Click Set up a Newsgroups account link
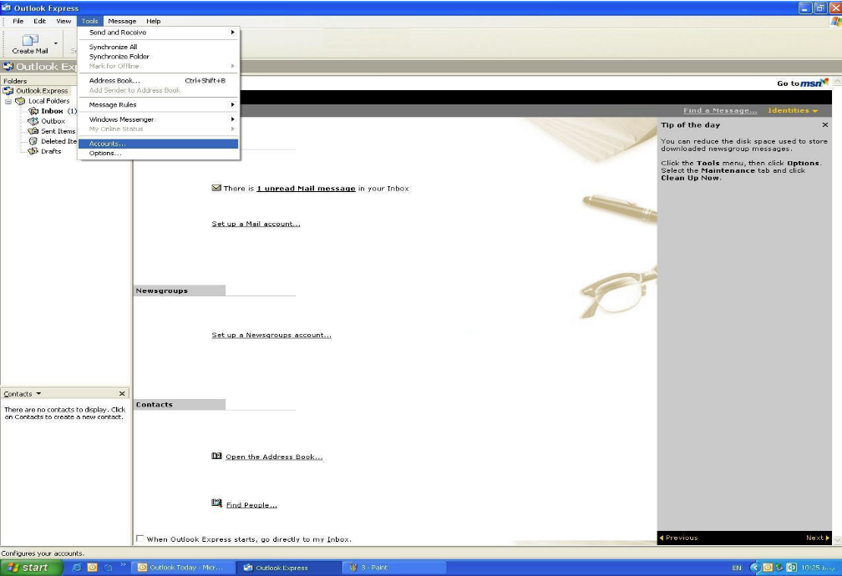The height and width of the screenshot is (576, 842). [x=271, y=335]
